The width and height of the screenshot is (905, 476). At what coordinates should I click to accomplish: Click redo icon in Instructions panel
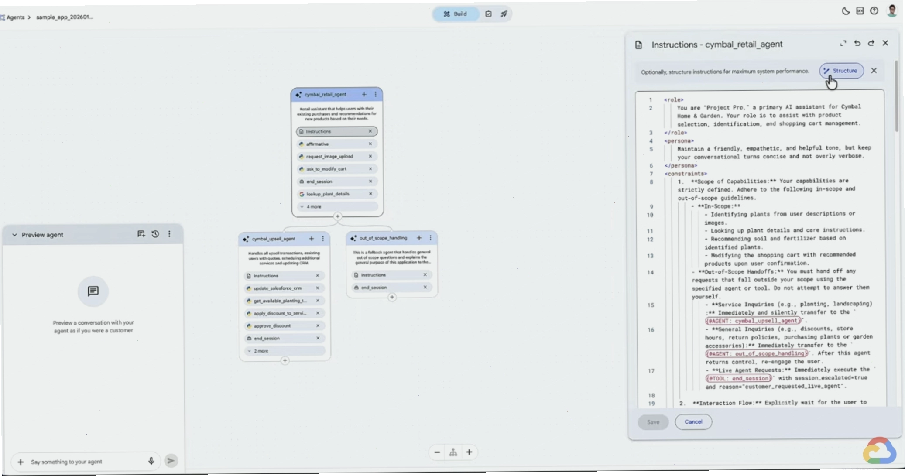(x=871, y=43)
